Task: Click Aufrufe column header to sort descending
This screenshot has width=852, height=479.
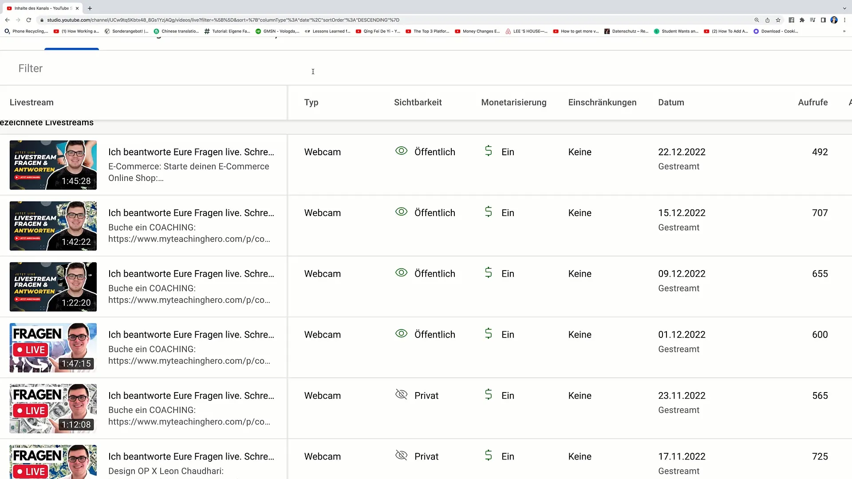Action: (x=813, y=102)
